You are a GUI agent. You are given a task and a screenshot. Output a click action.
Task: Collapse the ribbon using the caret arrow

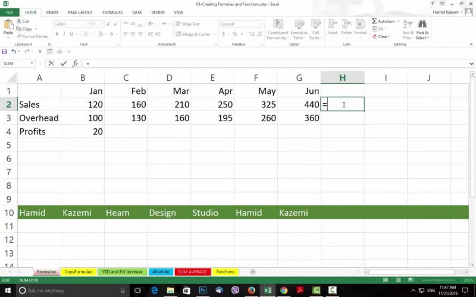click(470, 45)
